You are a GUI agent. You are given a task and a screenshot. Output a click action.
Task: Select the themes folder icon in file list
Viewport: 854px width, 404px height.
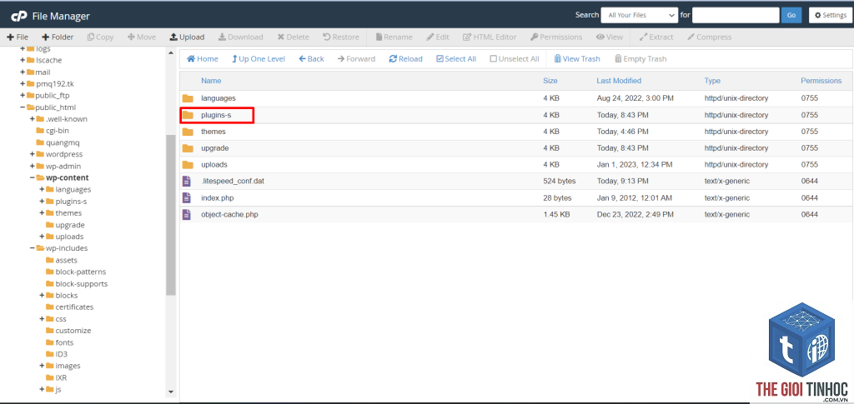(x=188, y=132)
